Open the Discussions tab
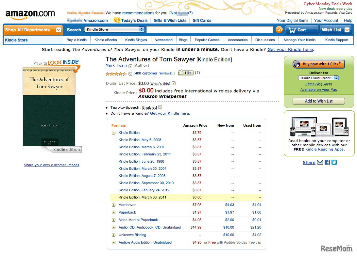The height and width of the screenshot is (256, 357). point(265,40)
